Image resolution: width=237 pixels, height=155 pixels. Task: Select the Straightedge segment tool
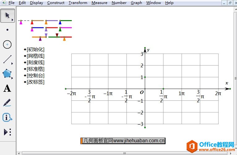[7, 59]
